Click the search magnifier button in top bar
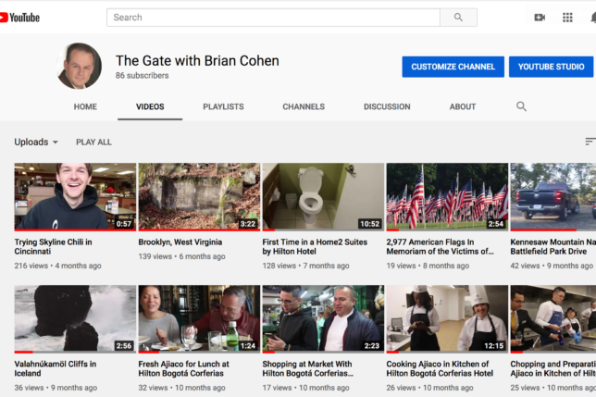Viewport: 596px width, 397px height. pos(458,18)
